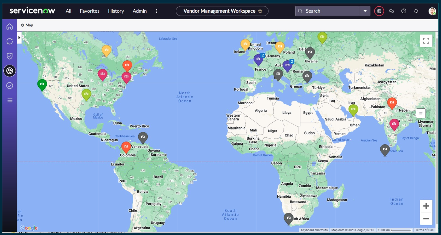Click the lime map pin in Texas
Viewport: 441px width, 235px height.
coord(86,95)
